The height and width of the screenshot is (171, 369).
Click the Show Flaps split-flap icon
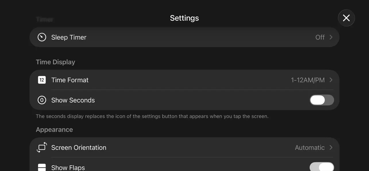(x=42, y=167)
